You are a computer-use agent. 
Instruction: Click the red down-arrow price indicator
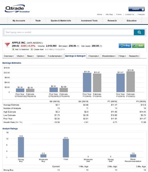tap(7, 45)
